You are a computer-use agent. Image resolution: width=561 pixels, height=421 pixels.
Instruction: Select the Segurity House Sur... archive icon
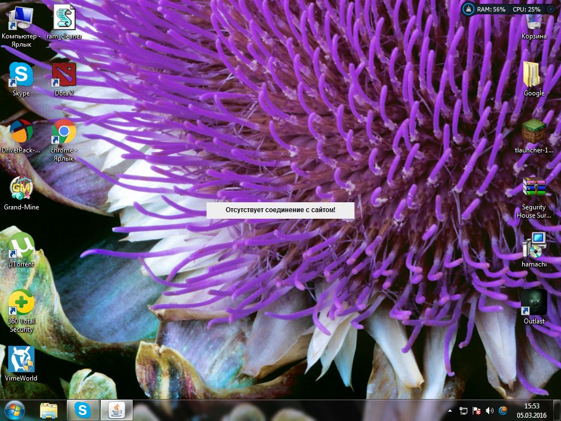(534, 197)
